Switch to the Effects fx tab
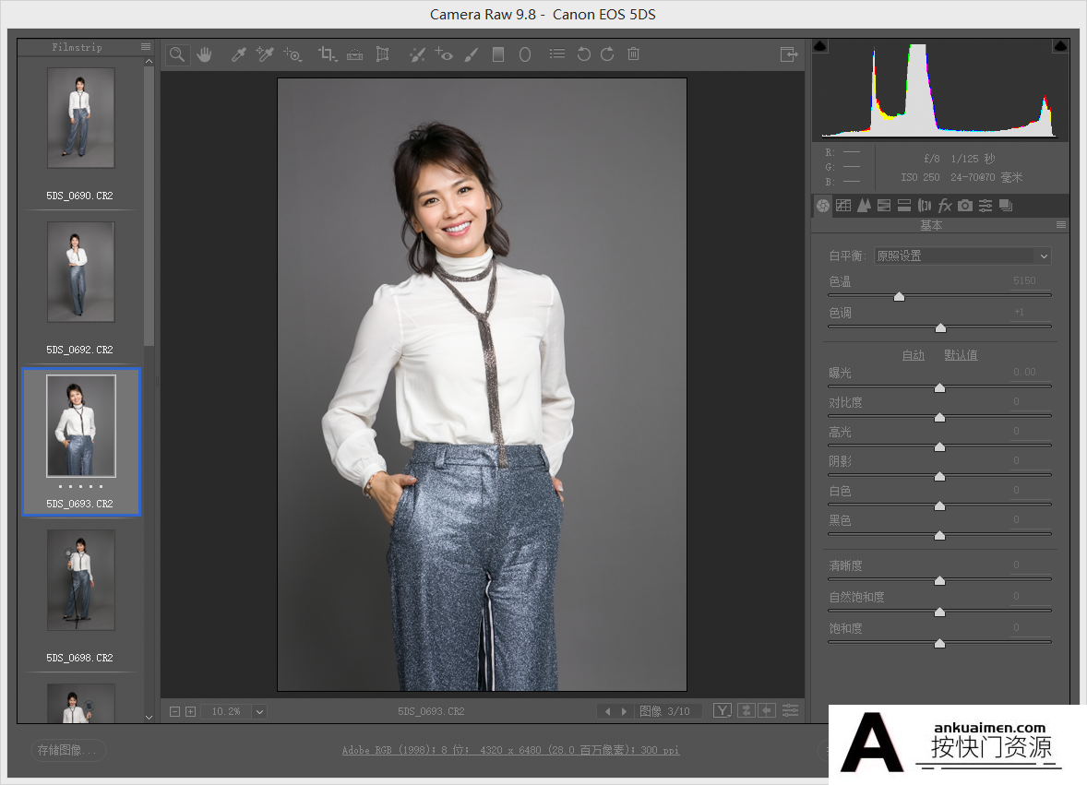 (944, 205)
